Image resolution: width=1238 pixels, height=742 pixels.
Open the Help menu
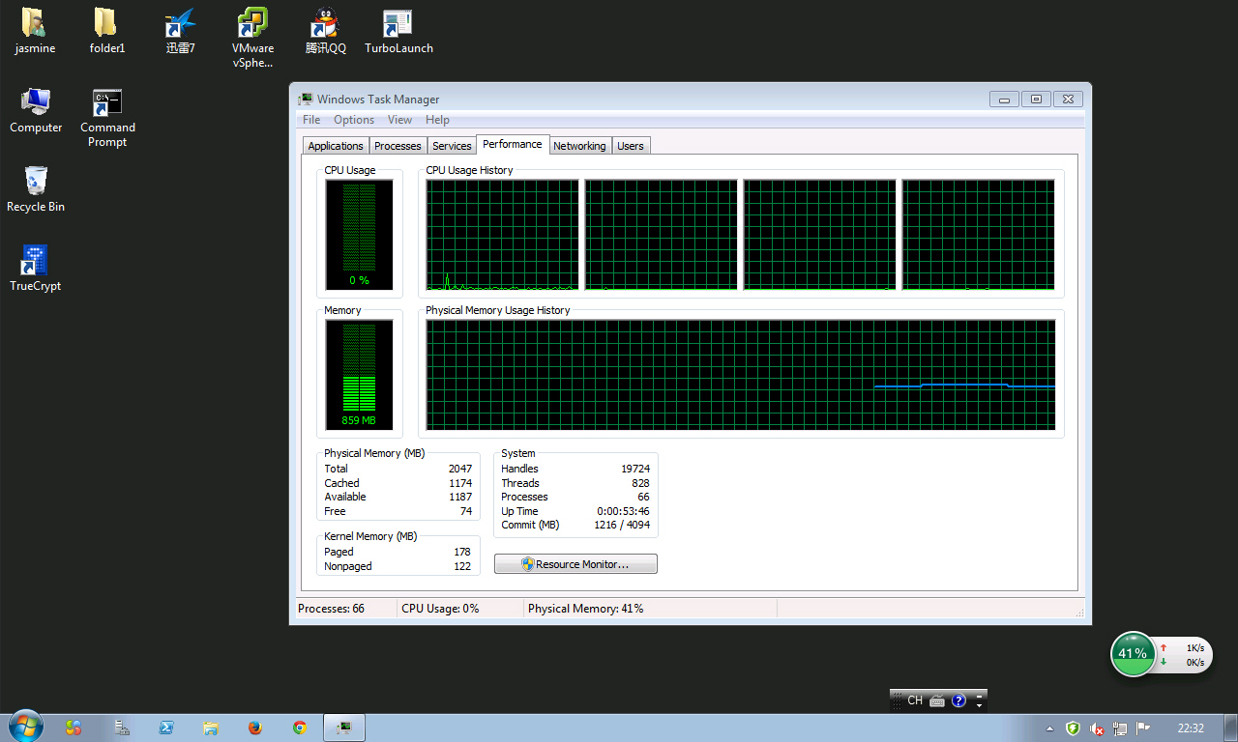[x=437, y=120]
